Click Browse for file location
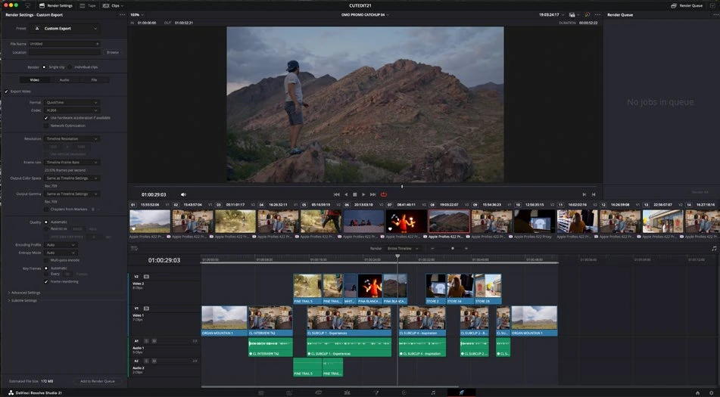 point(113,52)
